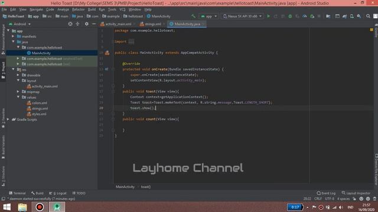
Task: Expand the manifests folder
Action: [13, 37]
